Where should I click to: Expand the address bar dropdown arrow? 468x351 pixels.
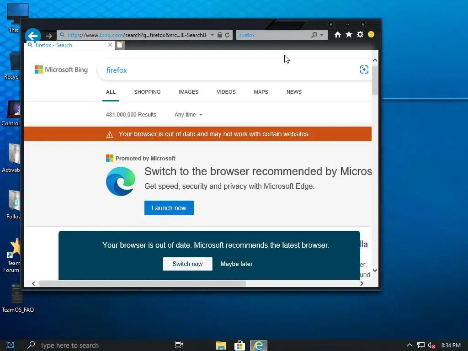point(212,35)
